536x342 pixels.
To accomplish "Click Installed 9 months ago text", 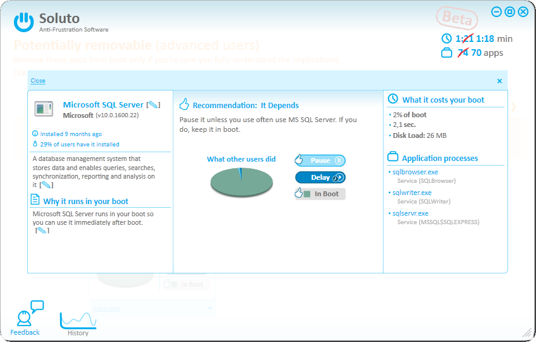I will pos(71,134).
